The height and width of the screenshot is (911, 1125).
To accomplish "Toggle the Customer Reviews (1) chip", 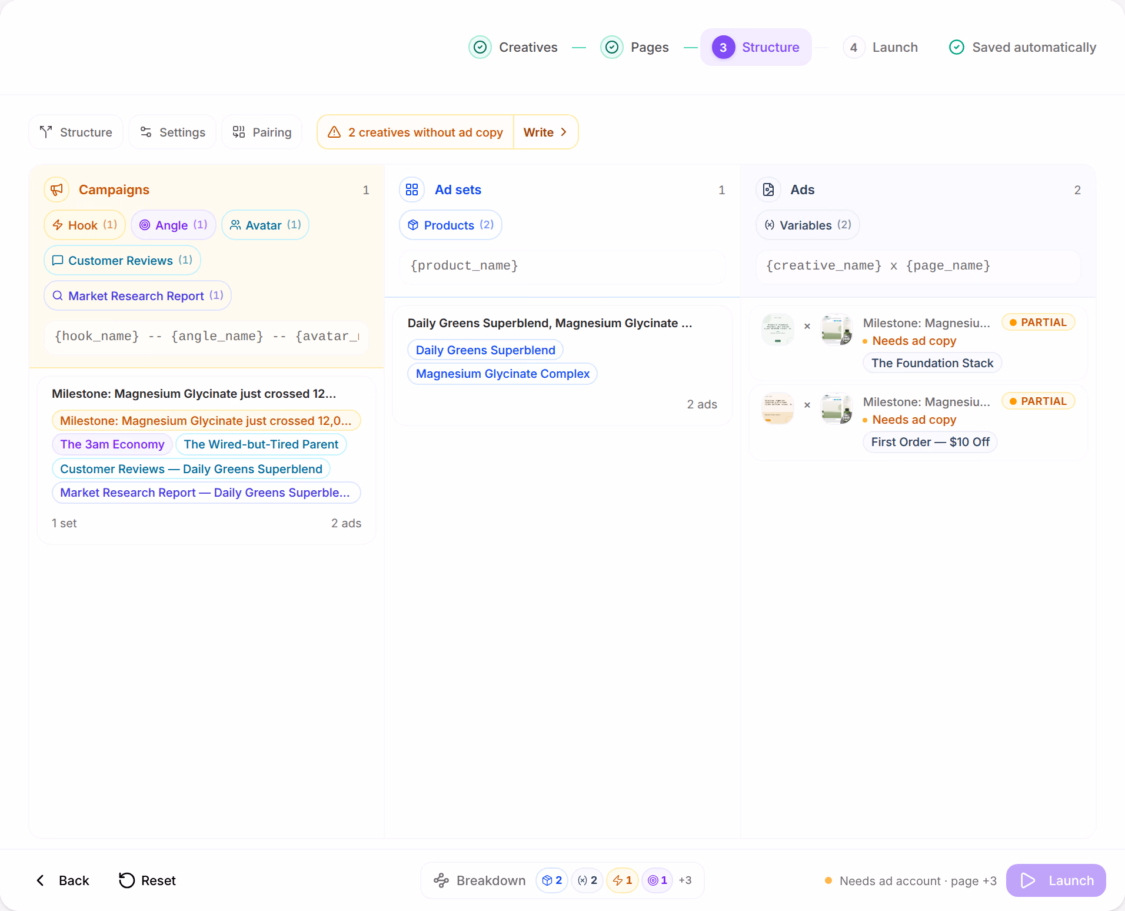I will click(x=122, y=260).
